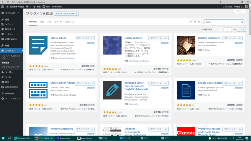Select the Featured tab (注目)
Viewport: 251px width, 141px height.
(42, 22)
